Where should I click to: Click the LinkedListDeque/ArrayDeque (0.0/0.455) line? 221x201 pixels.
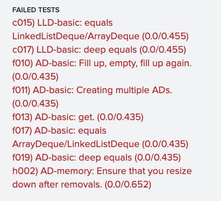(100, 36)
